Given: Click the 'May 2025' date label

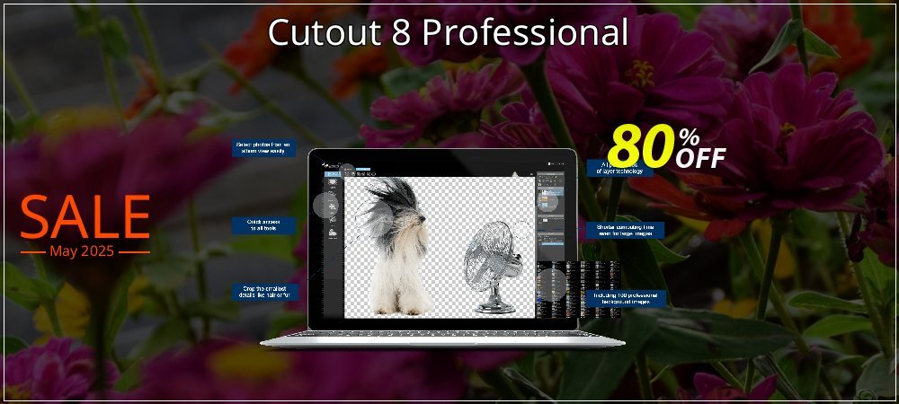Looking at the screenshot, I should click(x=82, y=251).
